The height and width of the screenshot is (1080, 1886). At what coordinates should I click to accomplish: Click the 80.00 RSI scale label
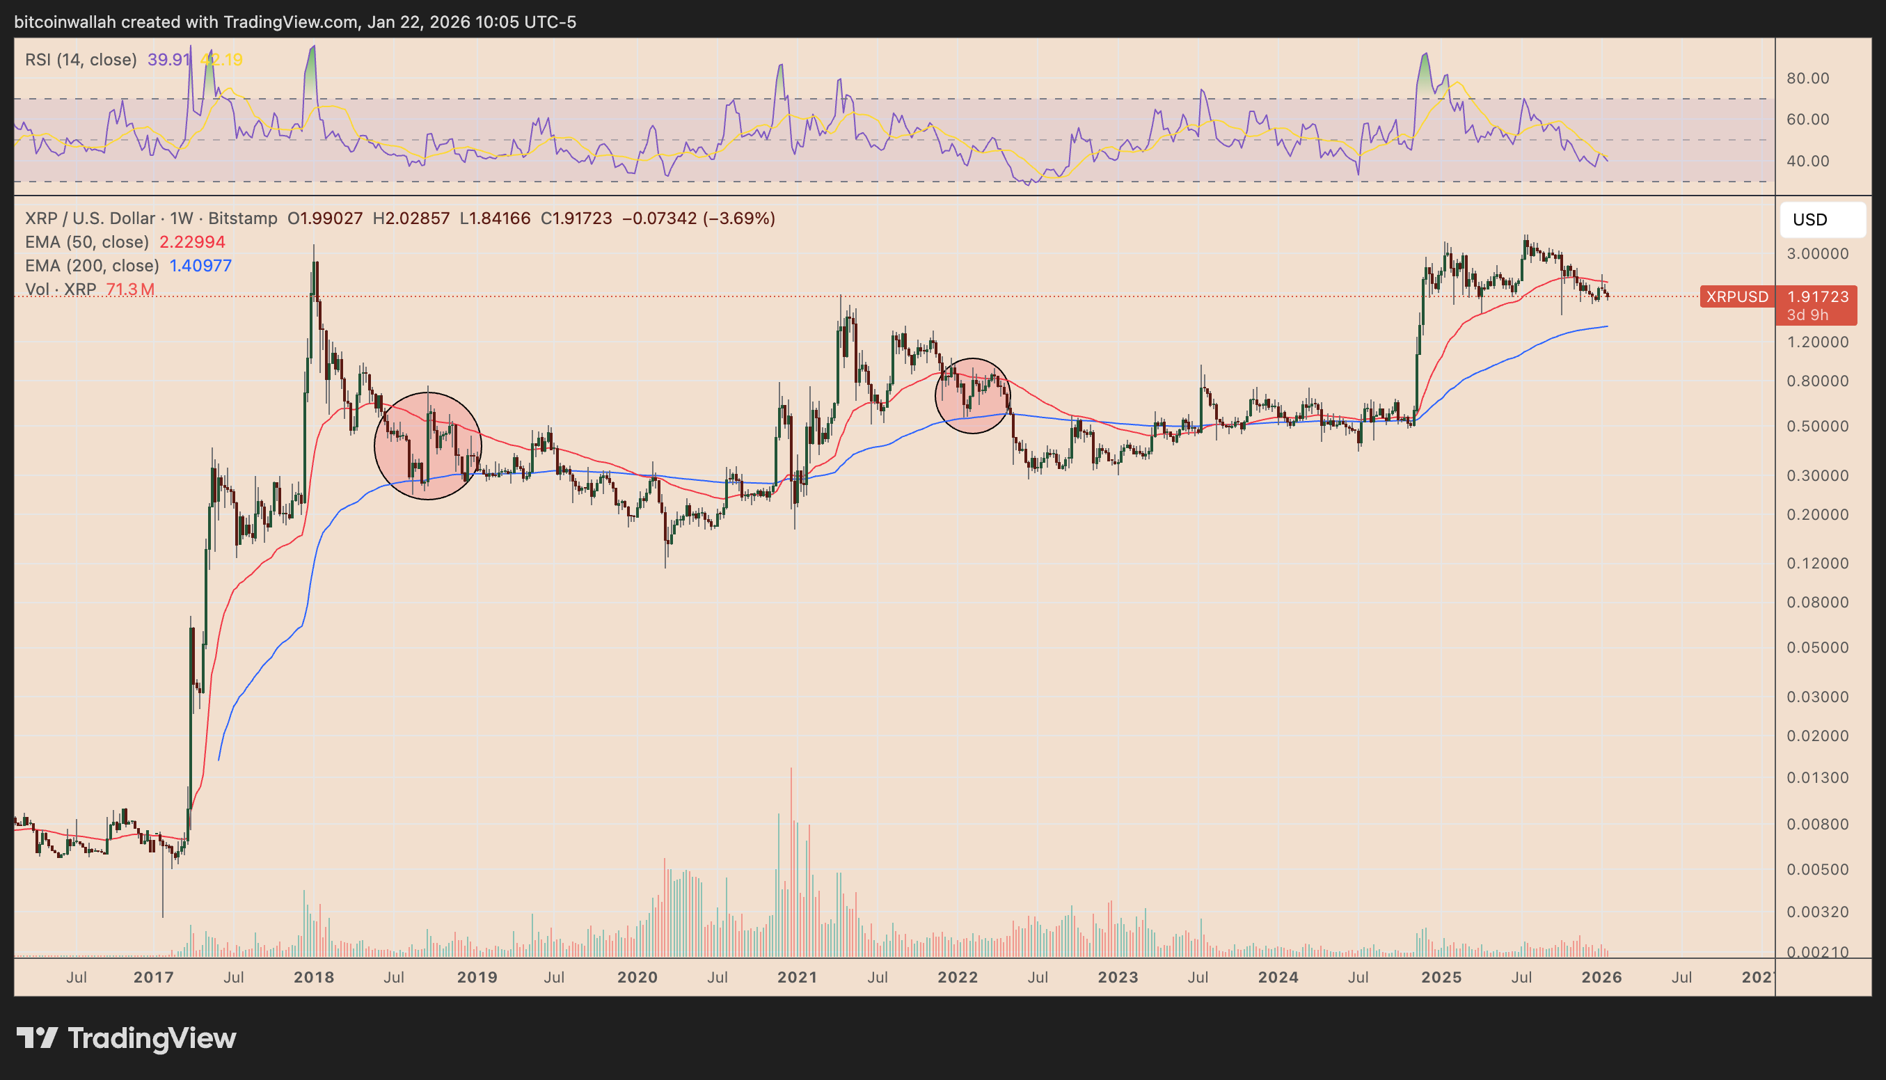coord(1807,78)
